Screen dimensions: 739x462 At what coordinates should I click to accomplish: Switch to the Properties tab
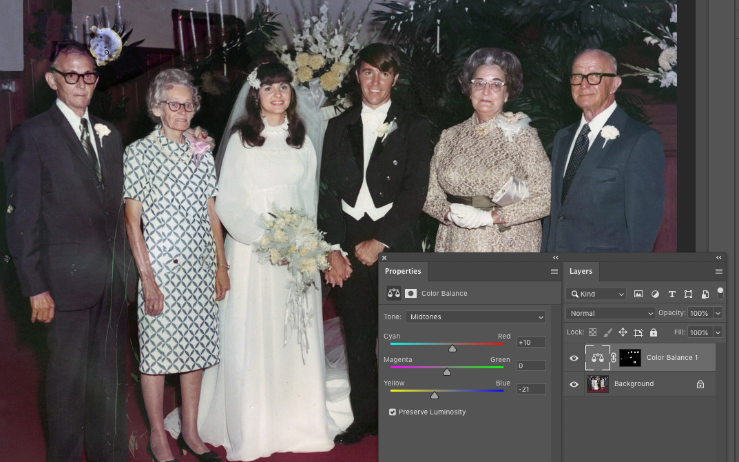click(x=403, y=272)
